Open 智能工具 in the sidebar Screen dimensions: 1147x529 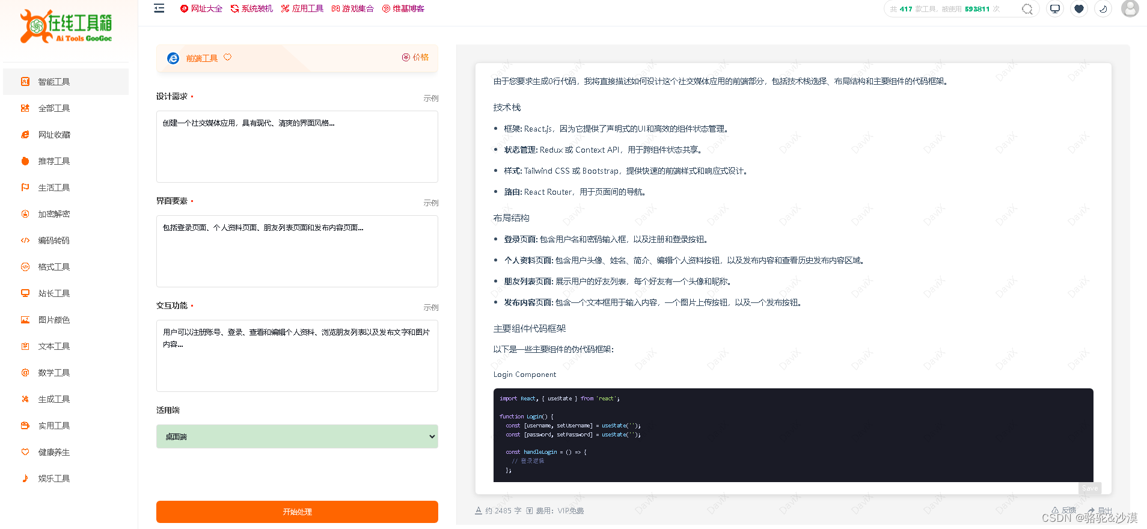[x=66, y=82]
